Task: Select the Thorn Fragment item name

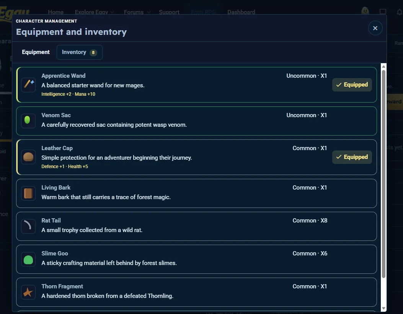Action: 62,286
